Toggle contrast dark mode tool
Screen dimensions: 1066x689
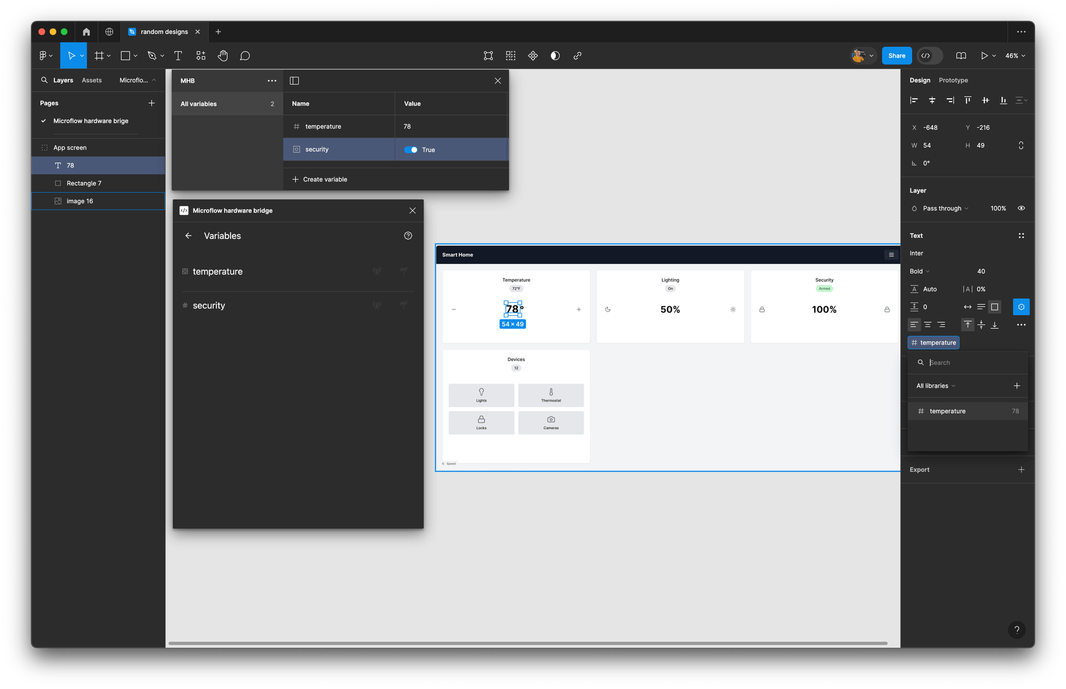(555, 55)
